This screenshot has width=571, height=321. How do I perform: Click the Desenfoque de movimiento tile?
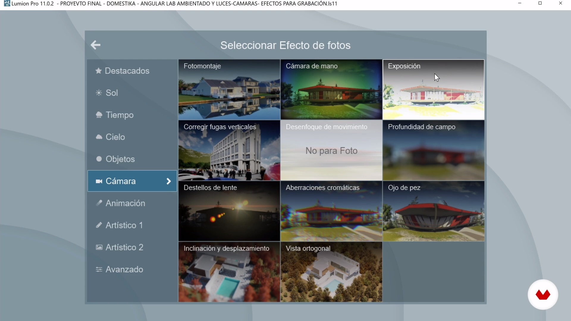331,150
